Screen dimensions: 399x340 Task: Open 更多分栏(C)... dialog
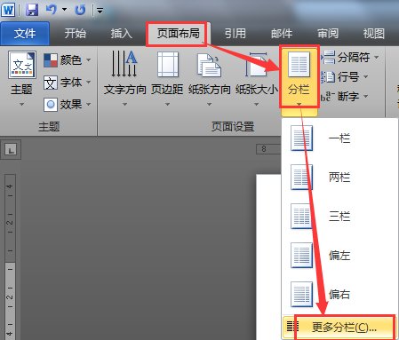339,327
